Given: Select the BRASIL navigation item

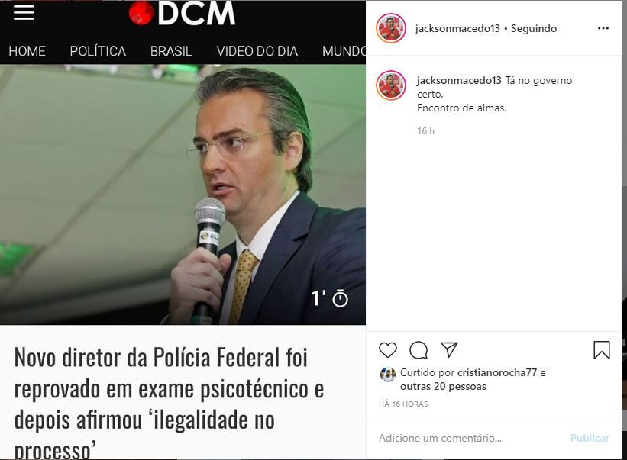Looking at the screenshot, I should click(x=171, y=51).
